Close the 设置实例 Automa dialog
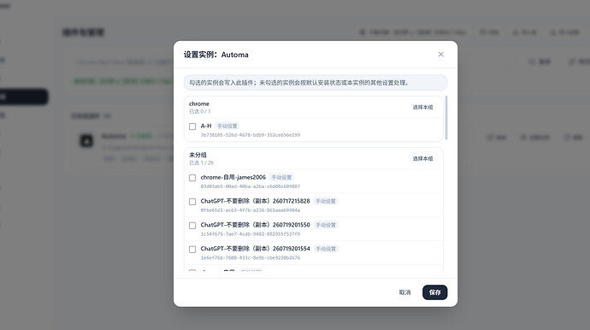Screen dimensions: 590x330 (440, 54)
